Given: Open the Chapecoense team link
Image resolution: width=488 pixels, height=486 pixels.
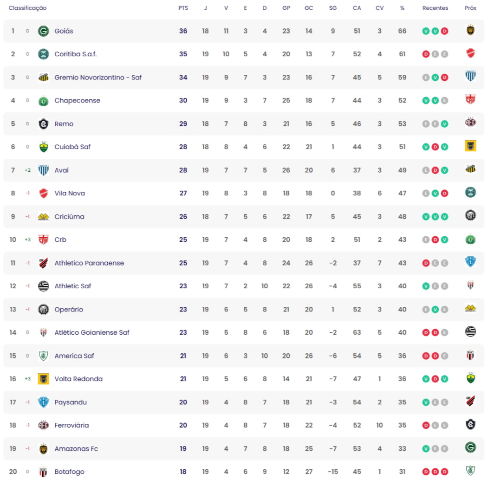Looking at the screenshot, I should tap(77, 101).
